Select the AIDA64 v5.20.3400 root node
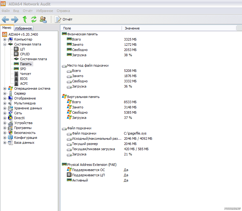Image resolution: width=242 pixels, height=211 pixels. click(x=23, y=34)
